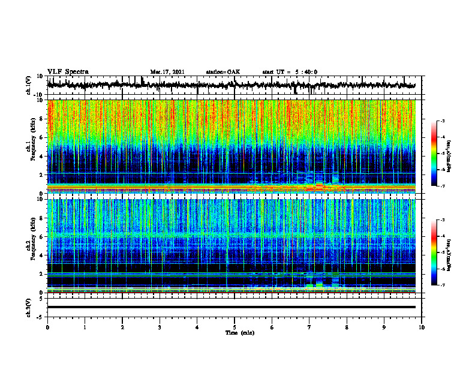Click the ch.2 spectrogram color scale bar

click(434, 252)
